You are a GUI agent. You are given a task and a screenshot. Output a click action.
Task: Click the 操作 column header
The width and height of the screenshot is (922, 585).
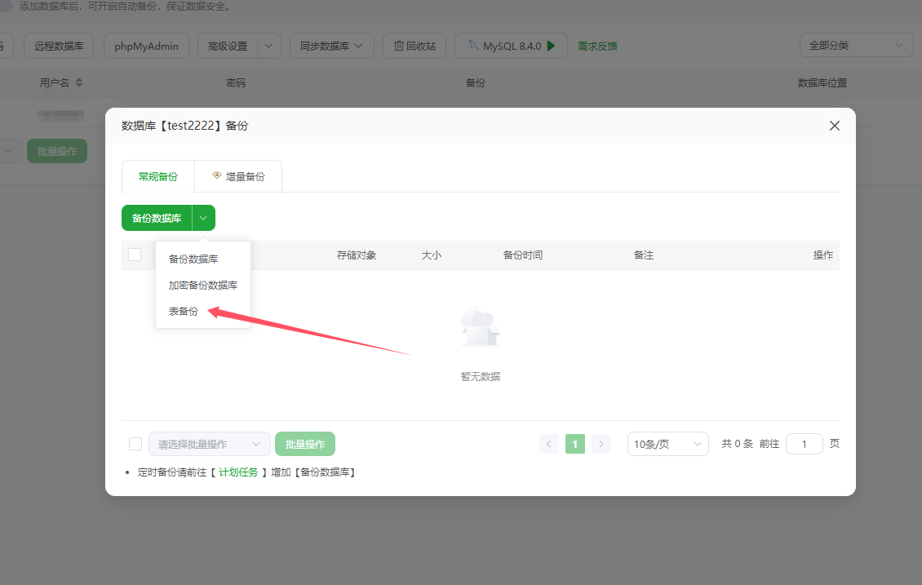(x=822, y=255)
